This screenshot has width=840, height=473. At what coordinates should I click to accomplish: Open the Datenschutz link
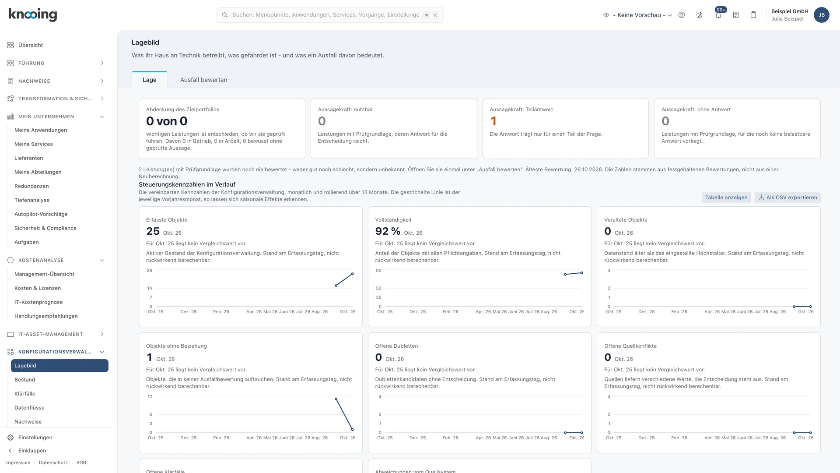[x=53, y=462]
